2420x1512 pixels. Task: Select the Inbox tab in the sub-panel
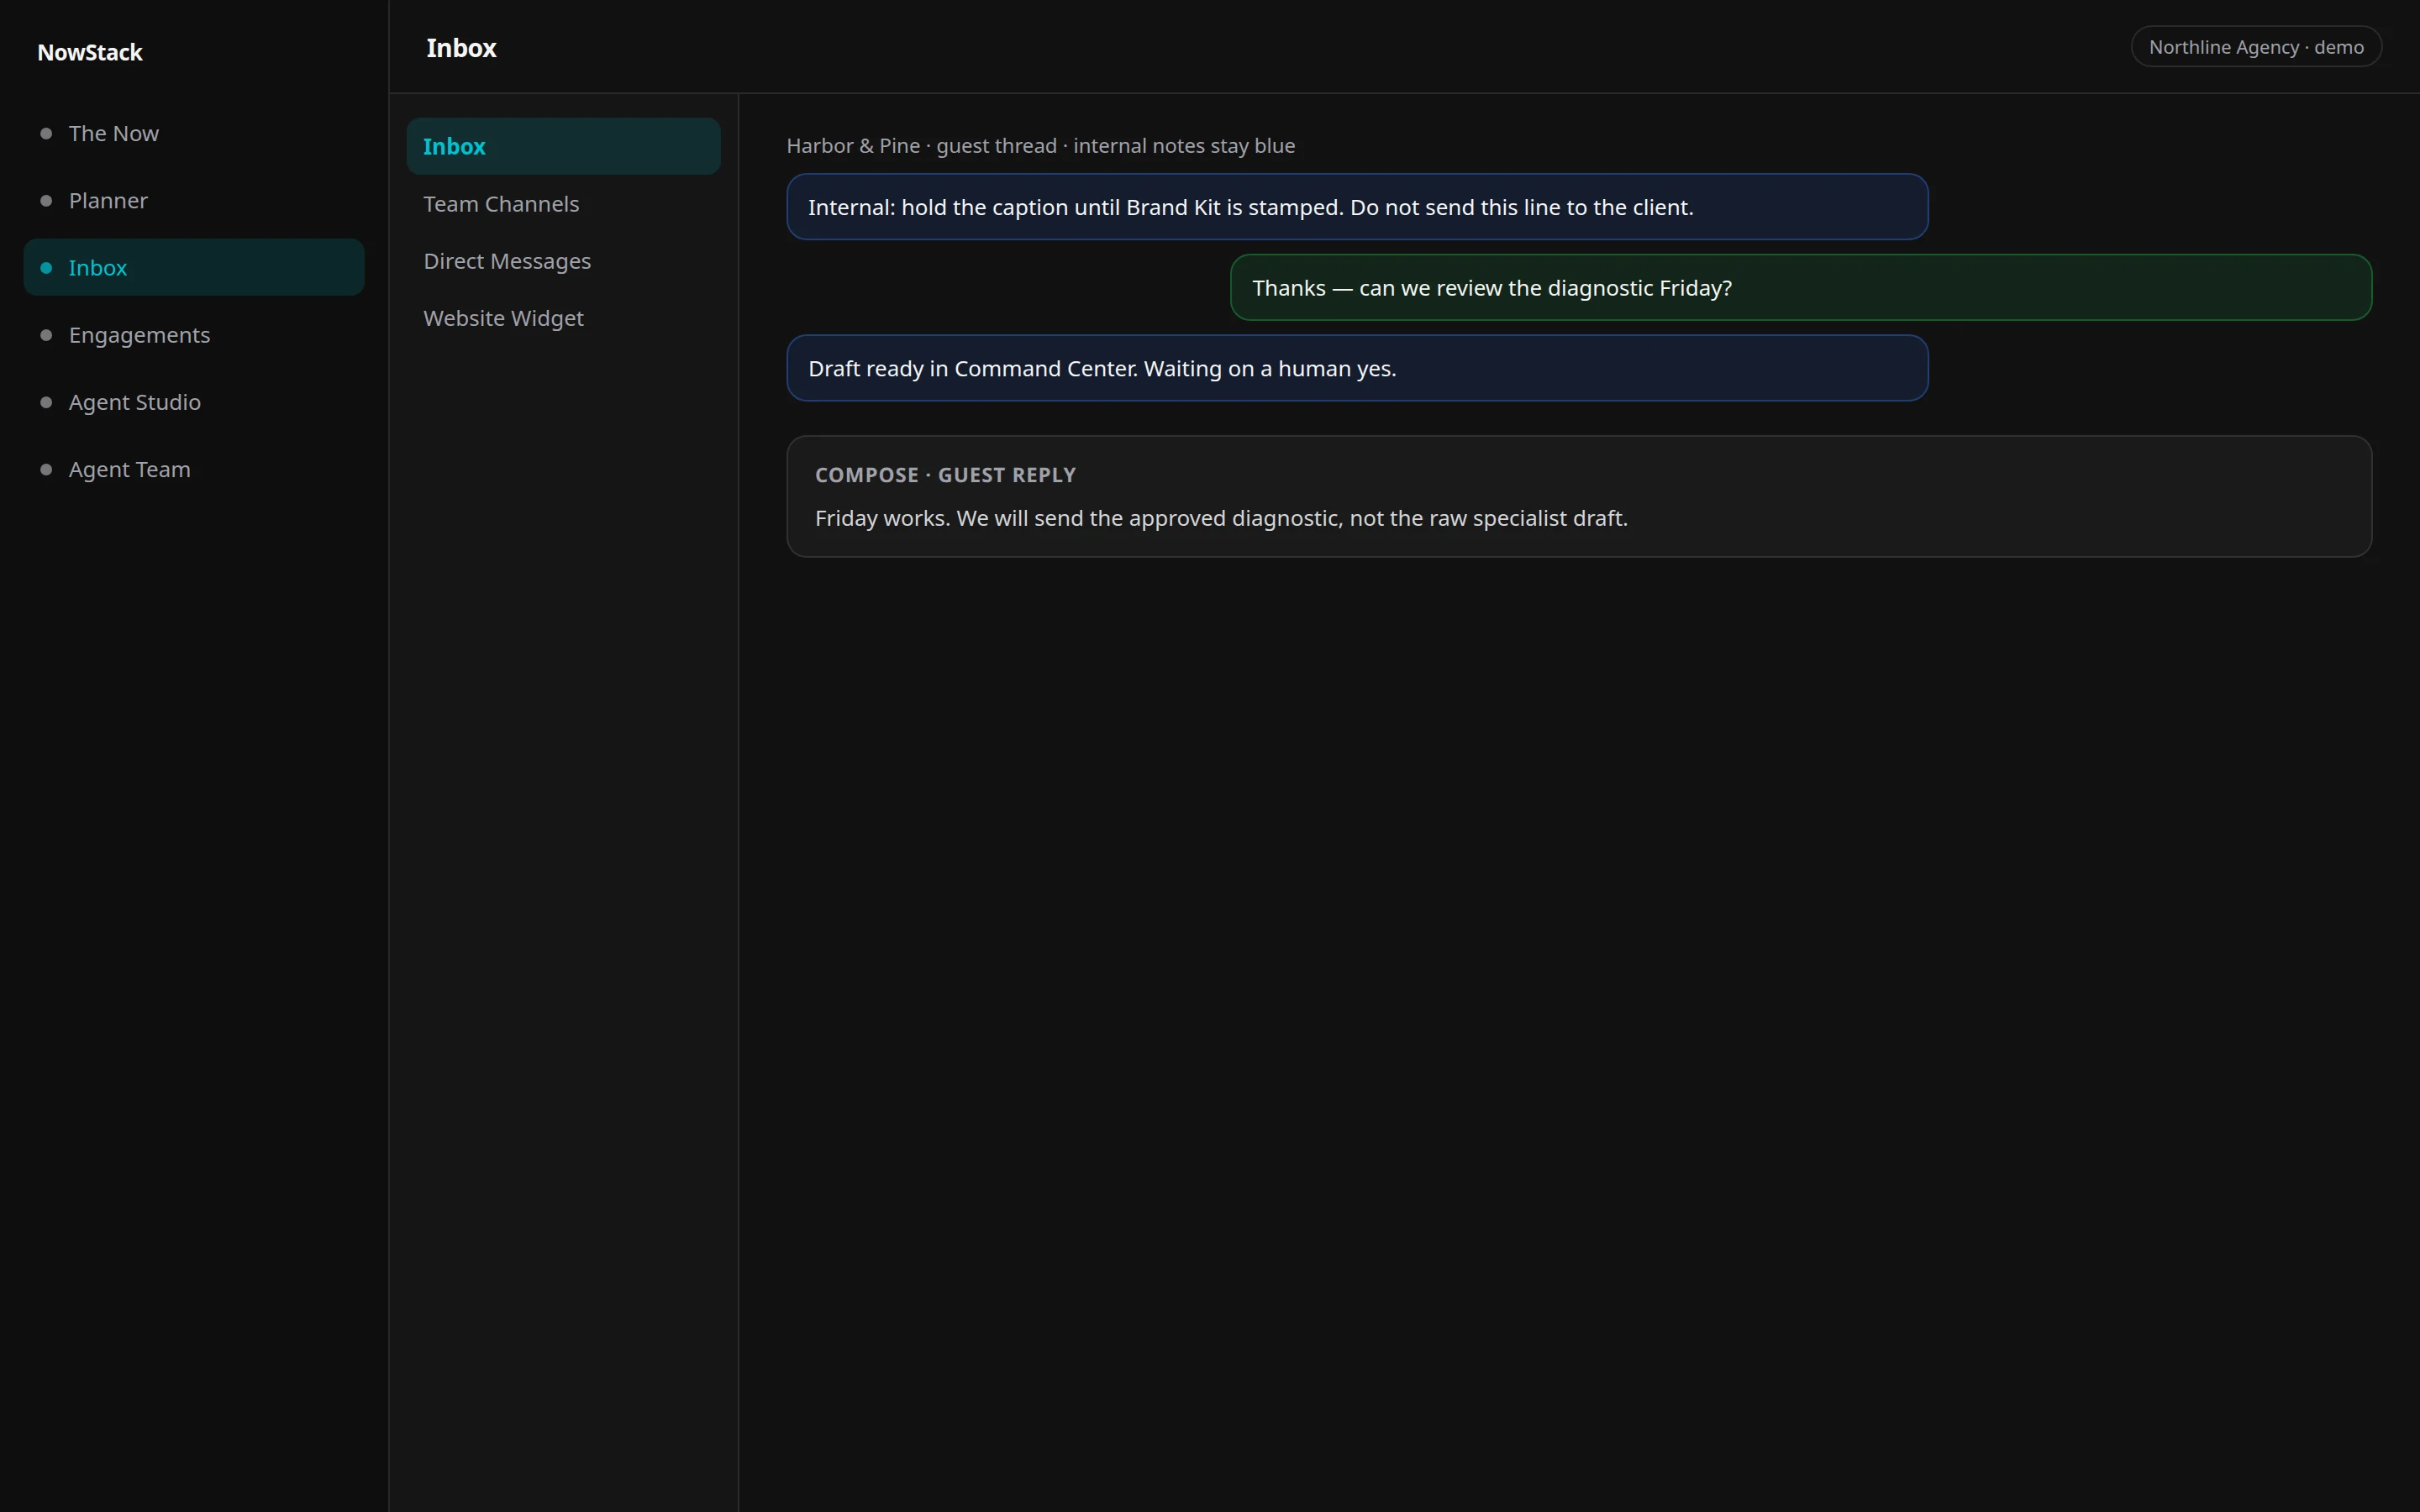tap(563, 146)
